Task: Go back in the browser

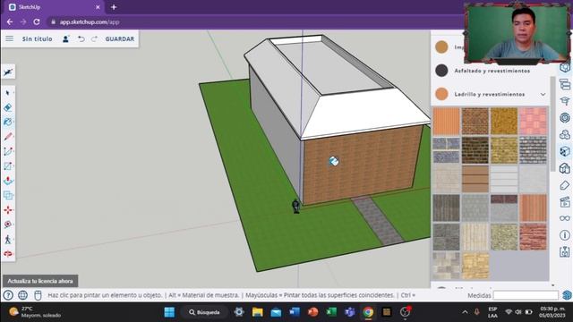Action: (10, 21)
